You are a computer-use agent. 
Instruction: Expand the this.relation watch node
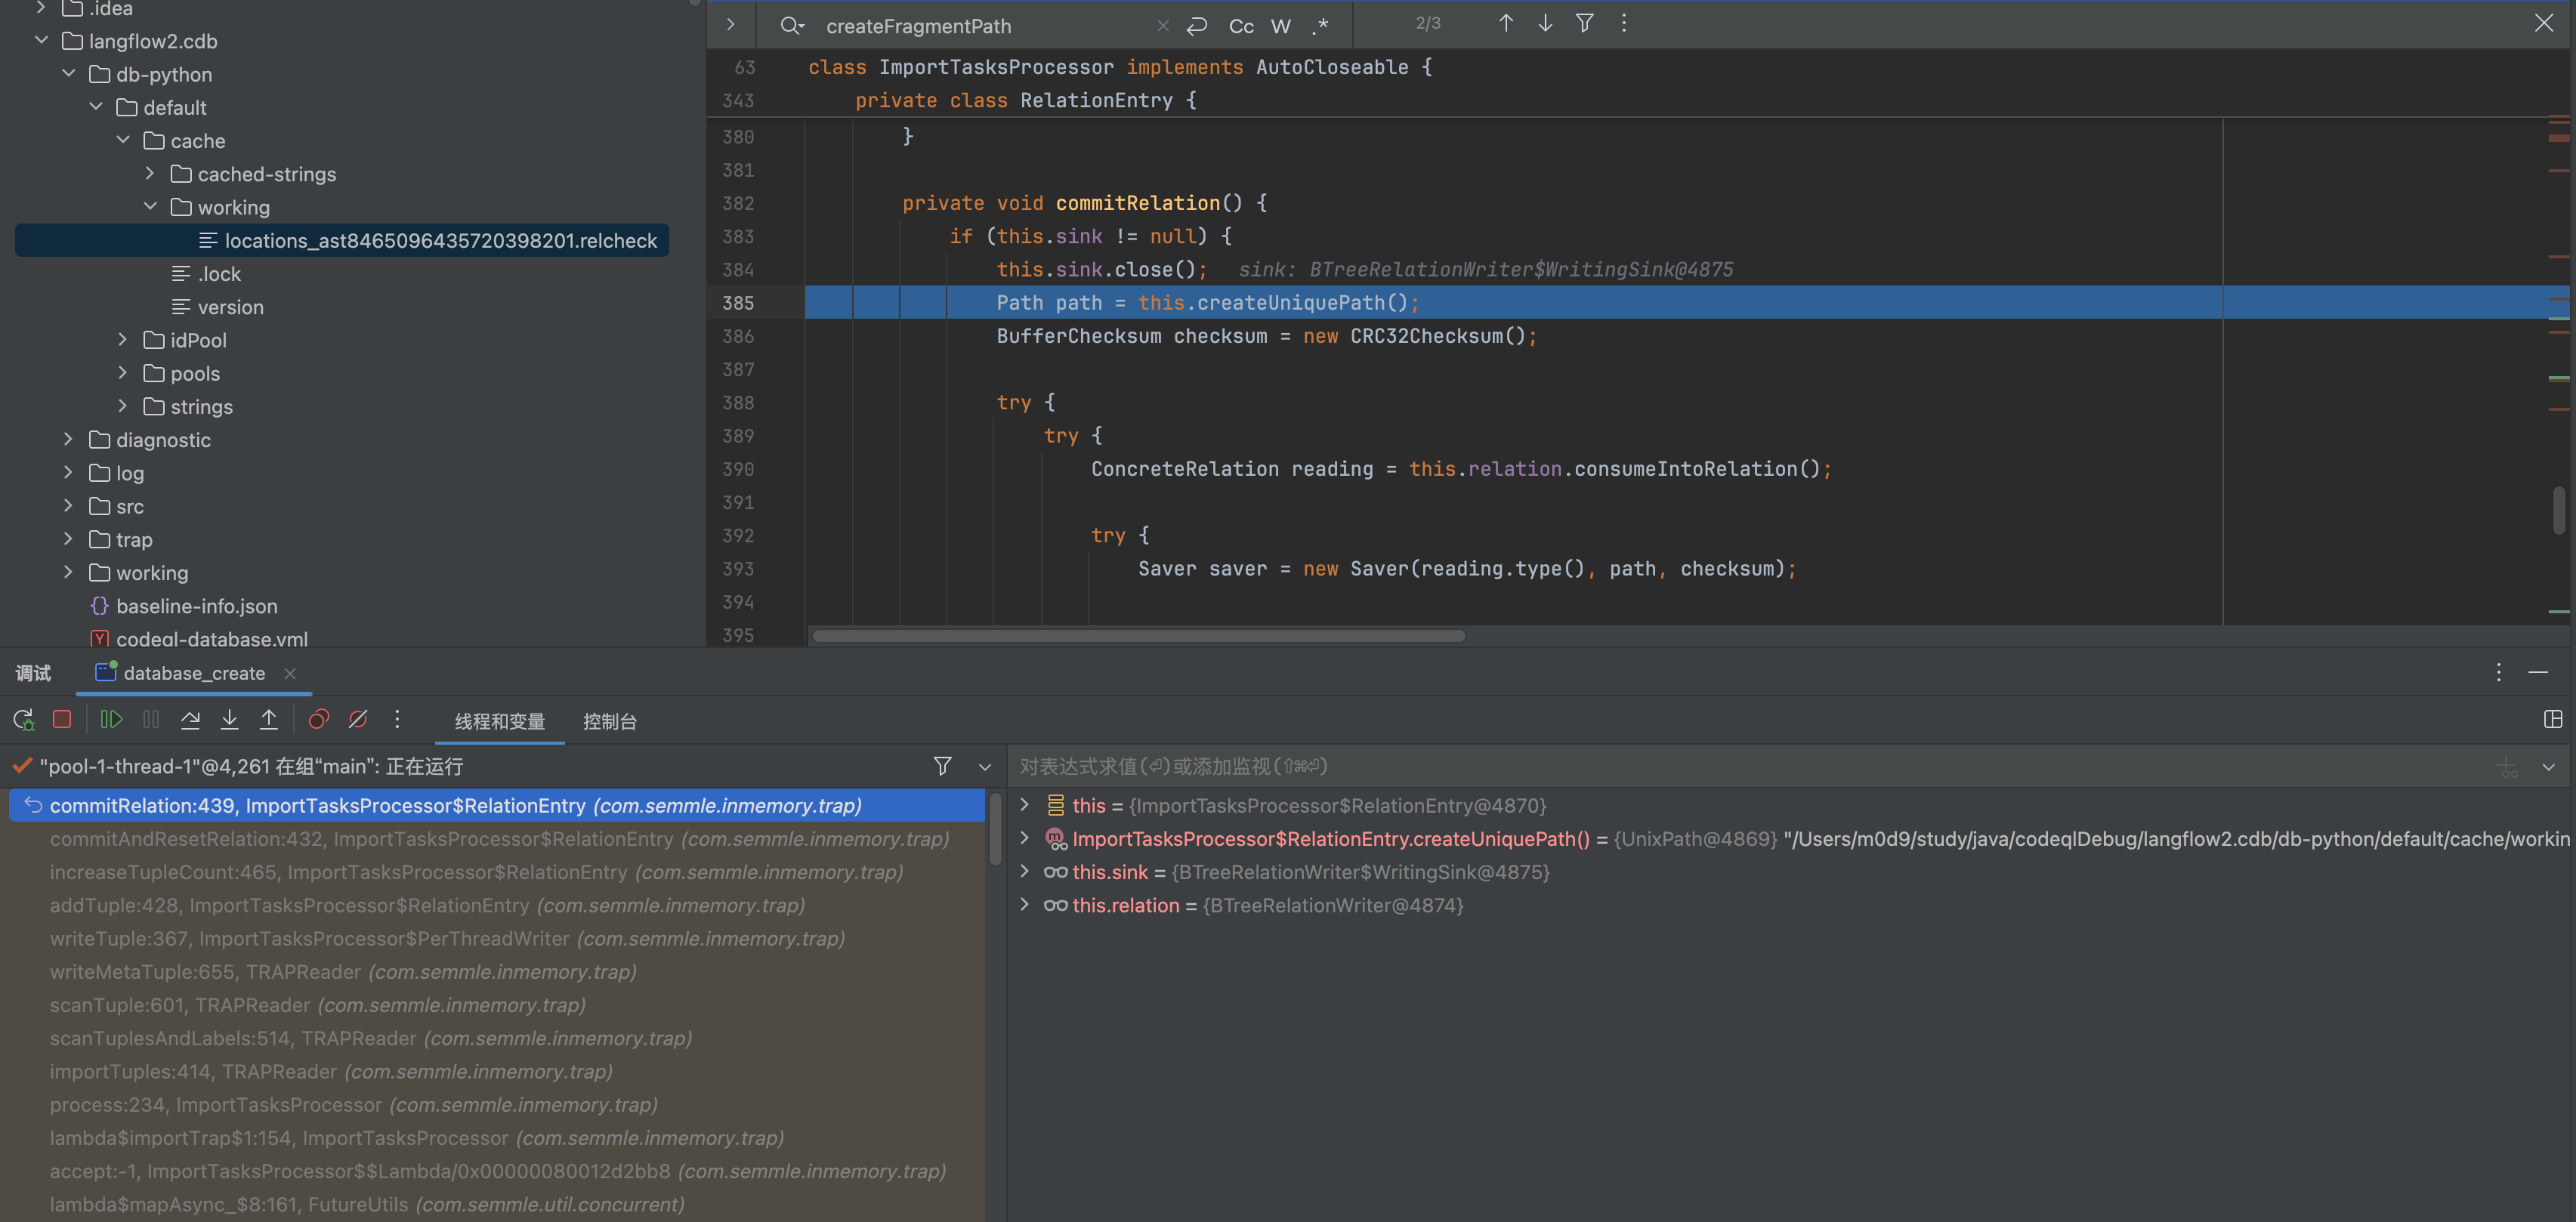[1024, 905]
